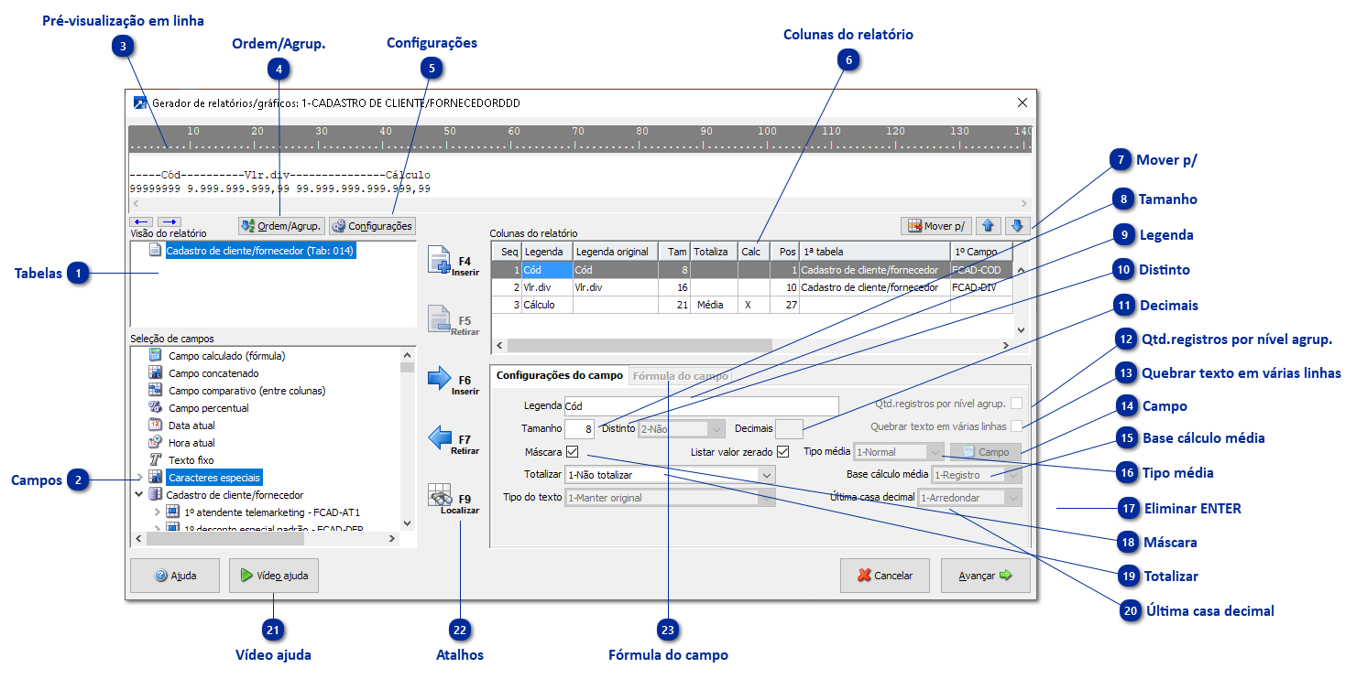
Task: Select the Data atual field
Action: click(191, 426)
